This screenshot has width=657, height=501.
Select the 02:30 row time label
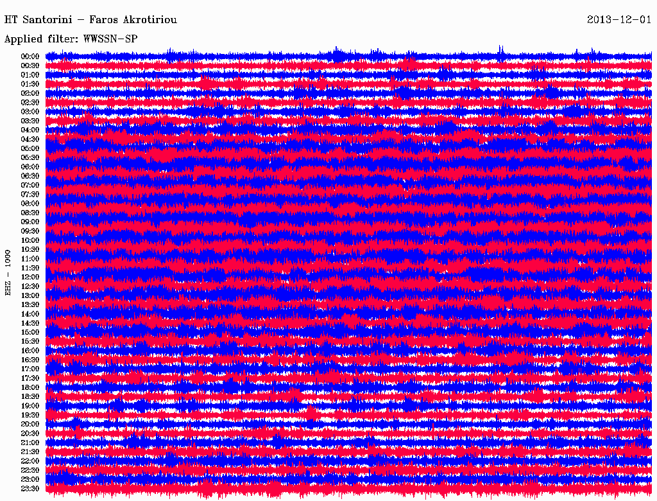pos(30,102)
